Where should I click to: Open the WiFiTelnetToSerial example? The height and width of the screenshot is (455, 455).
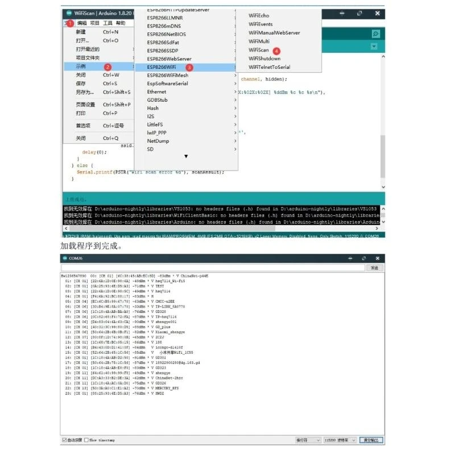pyautogui.click(x=279, y=67)
